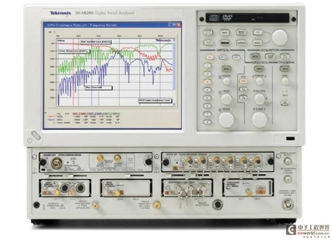The image size is (332, 241).
Task: Click the Red Insertion Loss annotation label
Action: 96,42
